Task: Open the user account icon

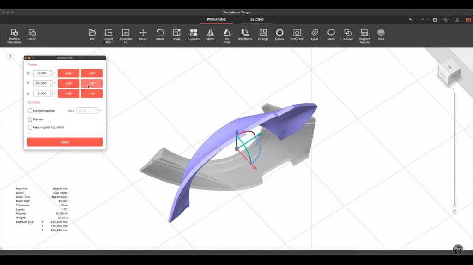Action: pos(457,19)
